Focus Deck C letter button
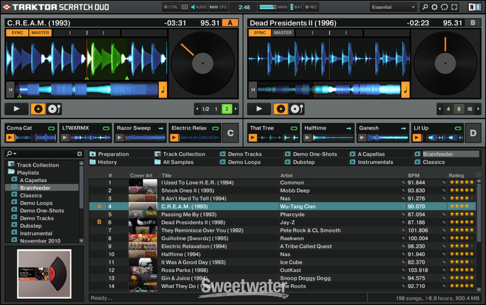The image size is (486, 305). coord(230,133)
